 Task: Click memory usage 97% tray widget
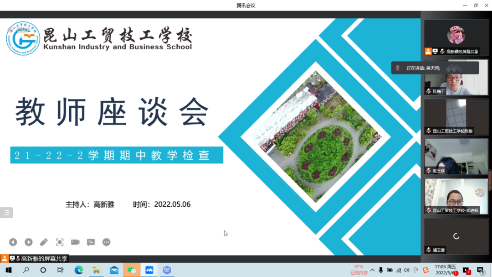tap(359, 270)
